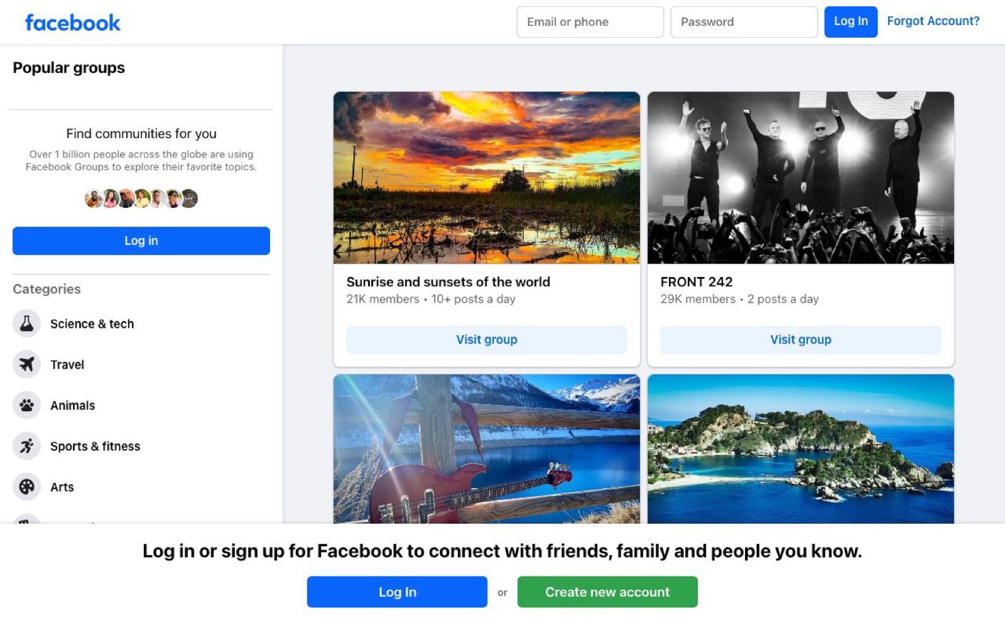Visit the FRONT 242 group
The height and width of the screenshot is (628, 1005).
click(801, 340)
